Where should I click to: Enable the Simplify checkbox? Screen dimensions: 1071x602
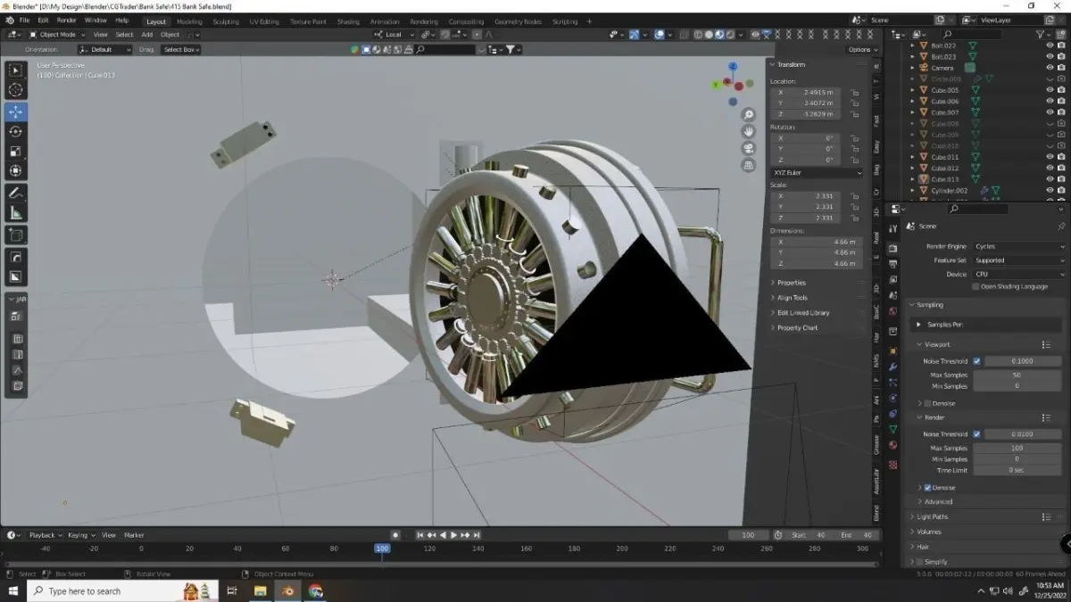pos(919,562)
